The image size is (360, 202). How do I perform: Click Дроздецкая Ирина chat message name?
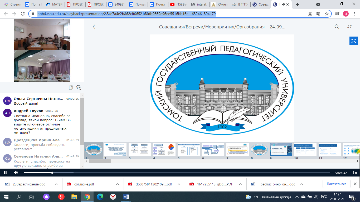[38, 140]
